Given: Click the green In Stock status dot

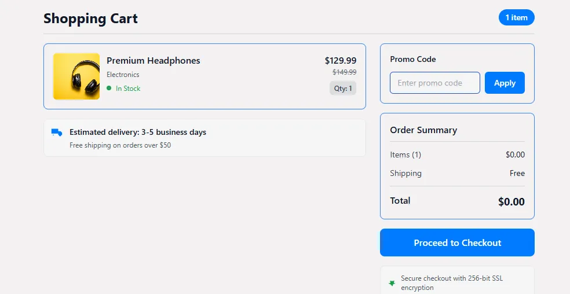Looking at the screenshot, I should (109, 89).
